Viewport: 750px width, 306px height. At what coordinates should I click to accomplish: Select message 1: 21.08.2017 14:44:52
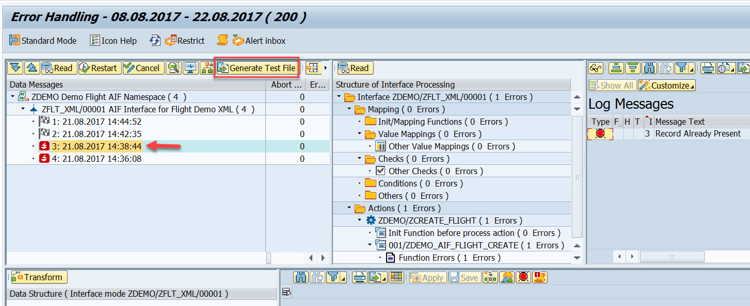[x=97, y=122]
